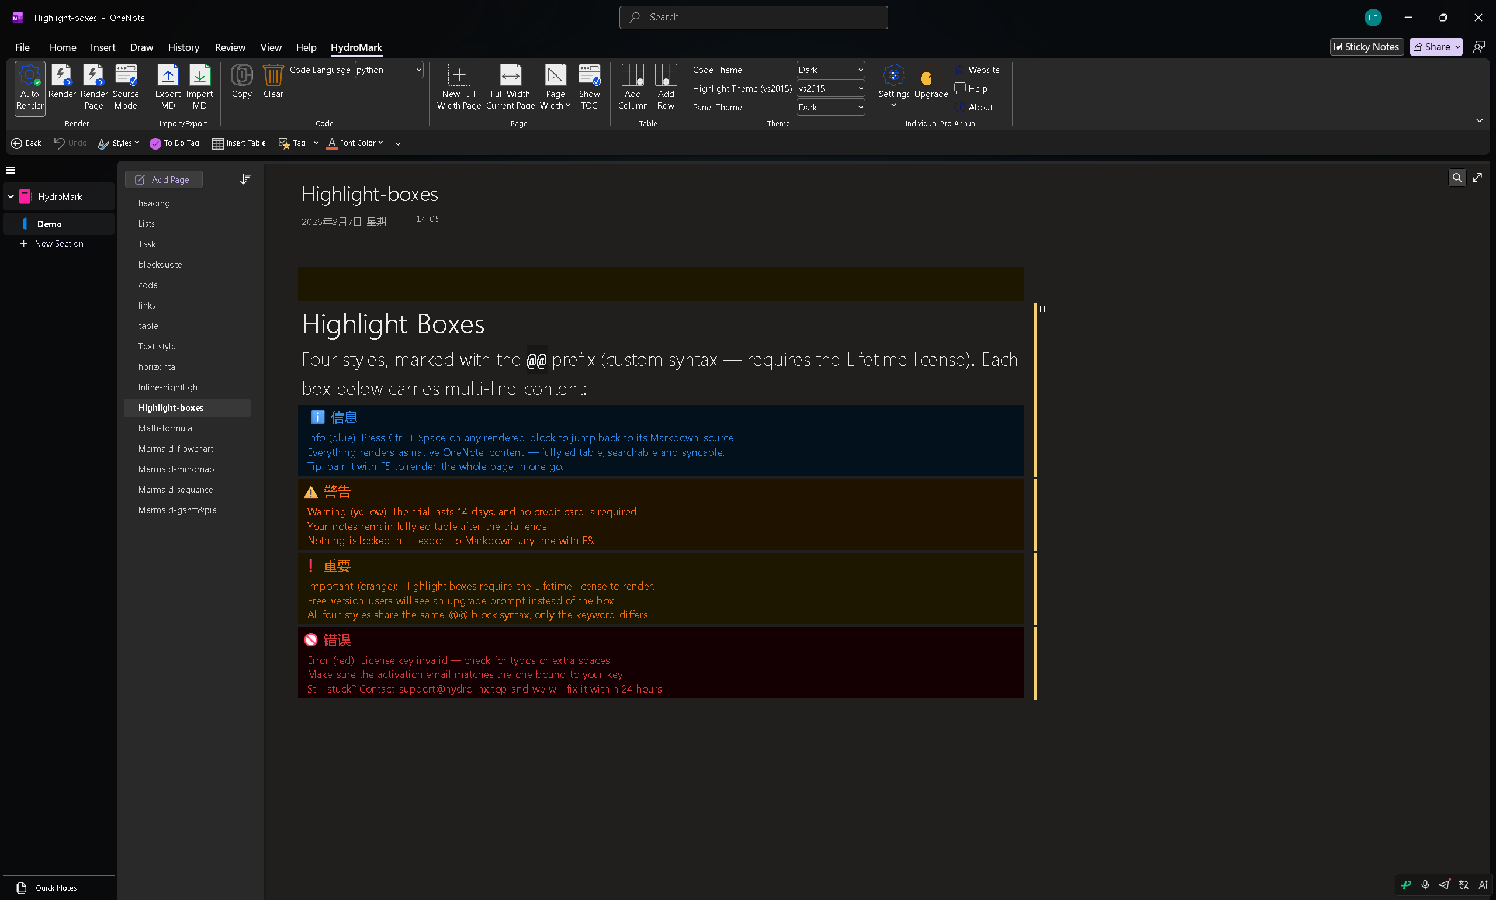This screenshot has width=1496, height=900.
Task: Click Export MD icon
Action: tap(168, 87)
